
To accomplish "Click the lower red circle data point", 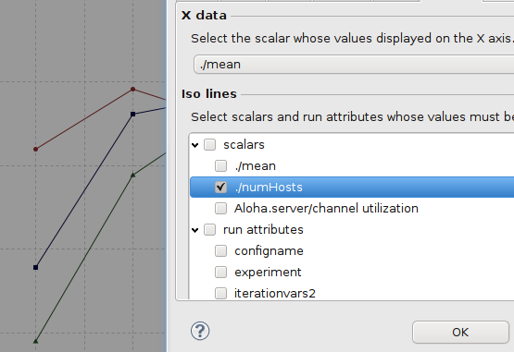I will point(36,149).
